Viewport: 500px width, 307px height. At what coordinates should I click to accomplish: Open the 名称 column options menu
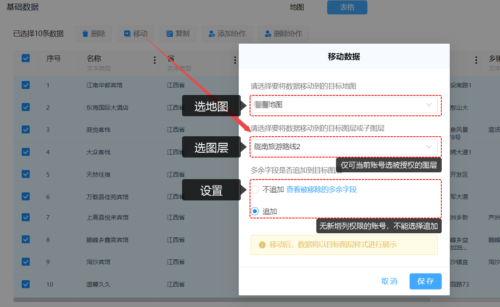coord(155,60)
